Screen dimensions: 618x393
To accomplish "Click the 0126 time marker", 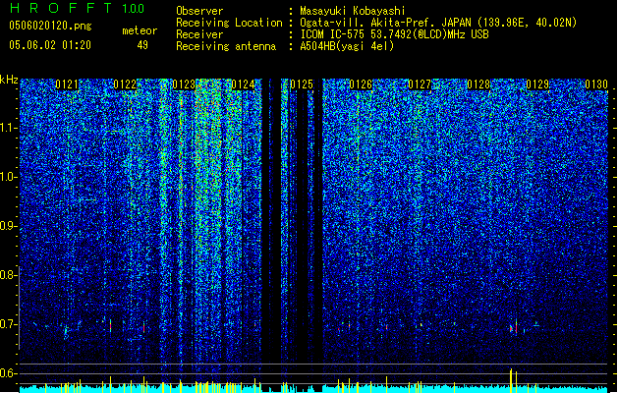I will pos(361,84).
